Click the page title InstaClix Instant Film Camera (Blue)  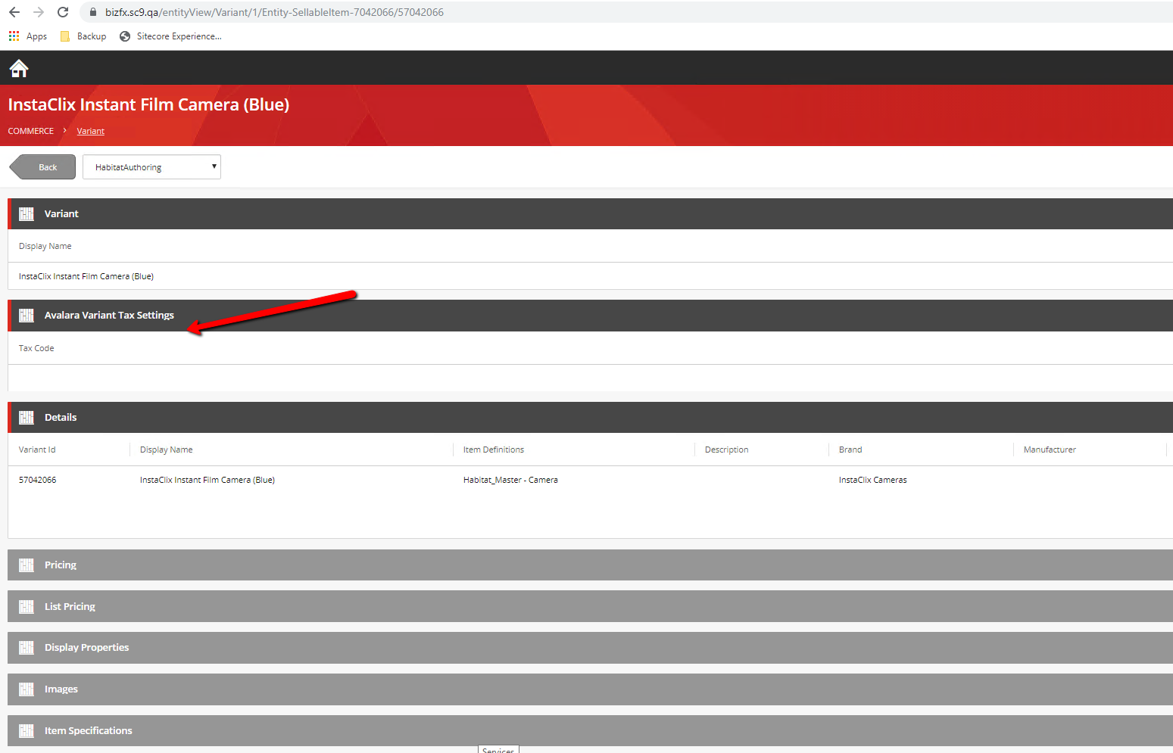(148, 104)
